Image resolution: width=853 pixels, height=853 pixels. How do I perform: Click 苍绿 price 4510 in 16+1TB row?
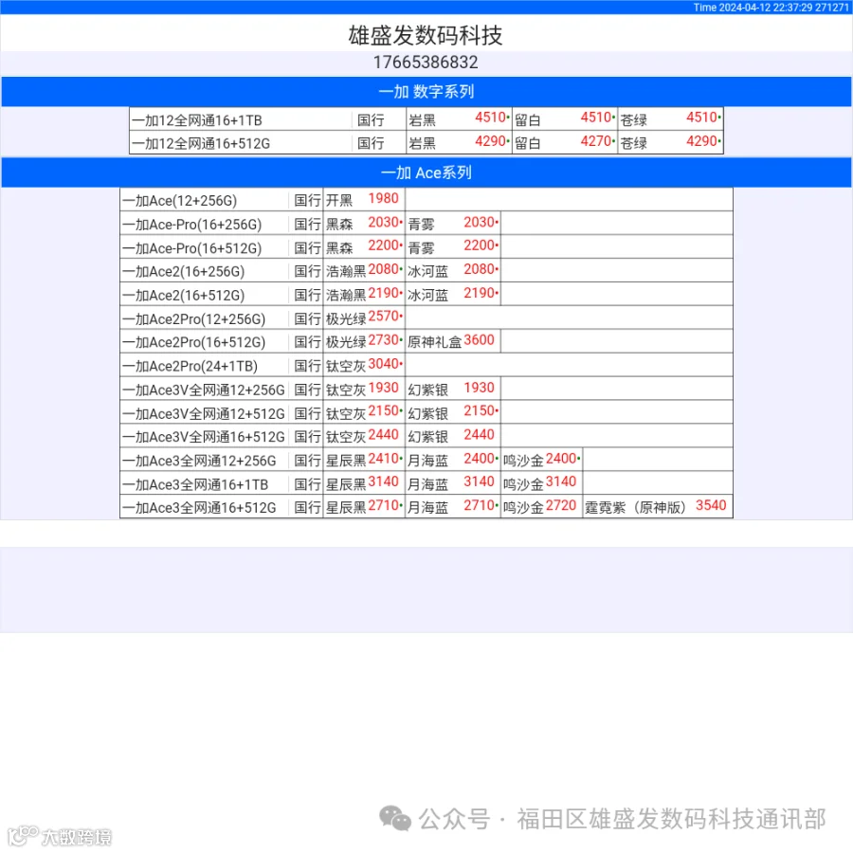pos(701,118)
